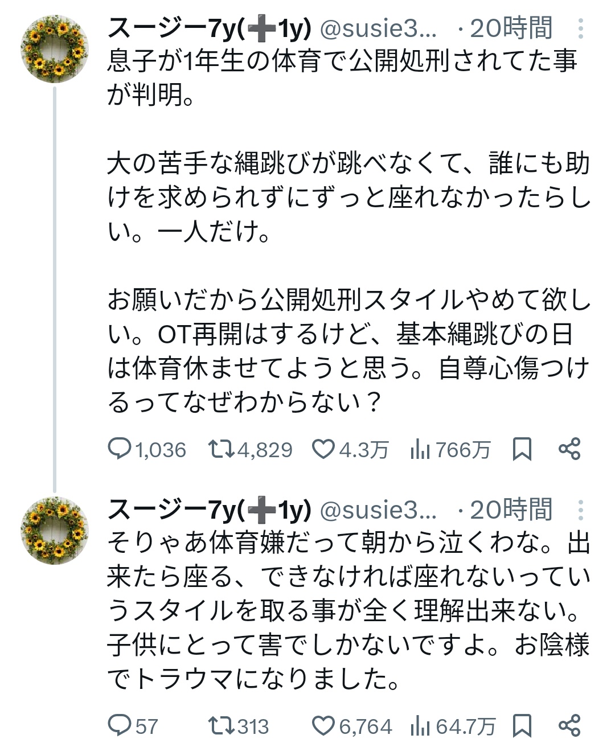The image size is (615, 743).
Task: Open the first tweet text about 公開処刑
Action: tap(349, 231)
